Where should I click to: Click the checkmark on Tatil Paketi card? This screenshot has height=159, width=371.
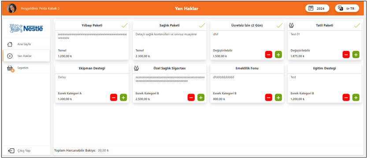(x=357, y=25)
